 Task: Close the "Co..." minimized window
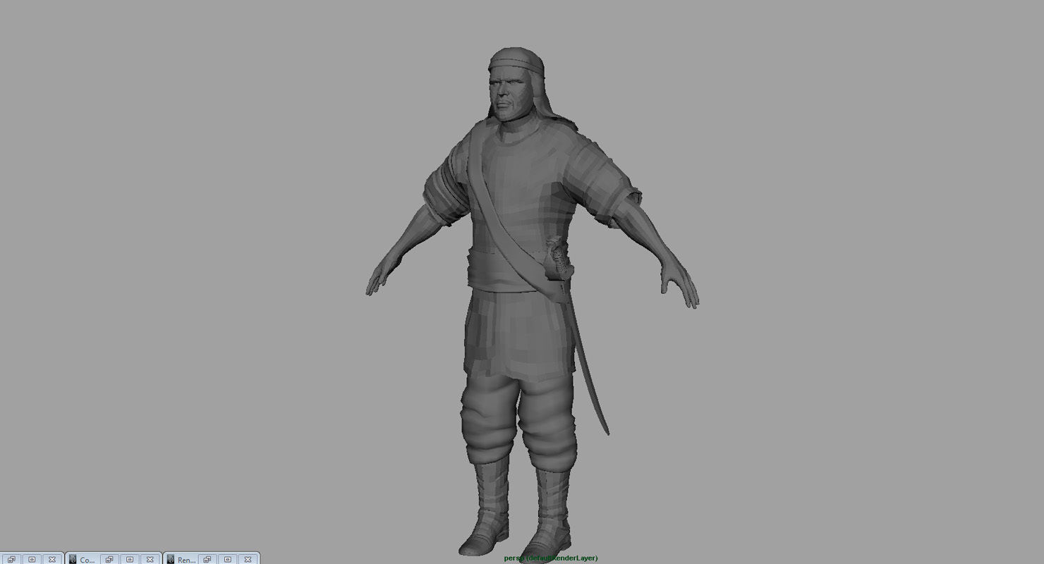click(151, 559)
